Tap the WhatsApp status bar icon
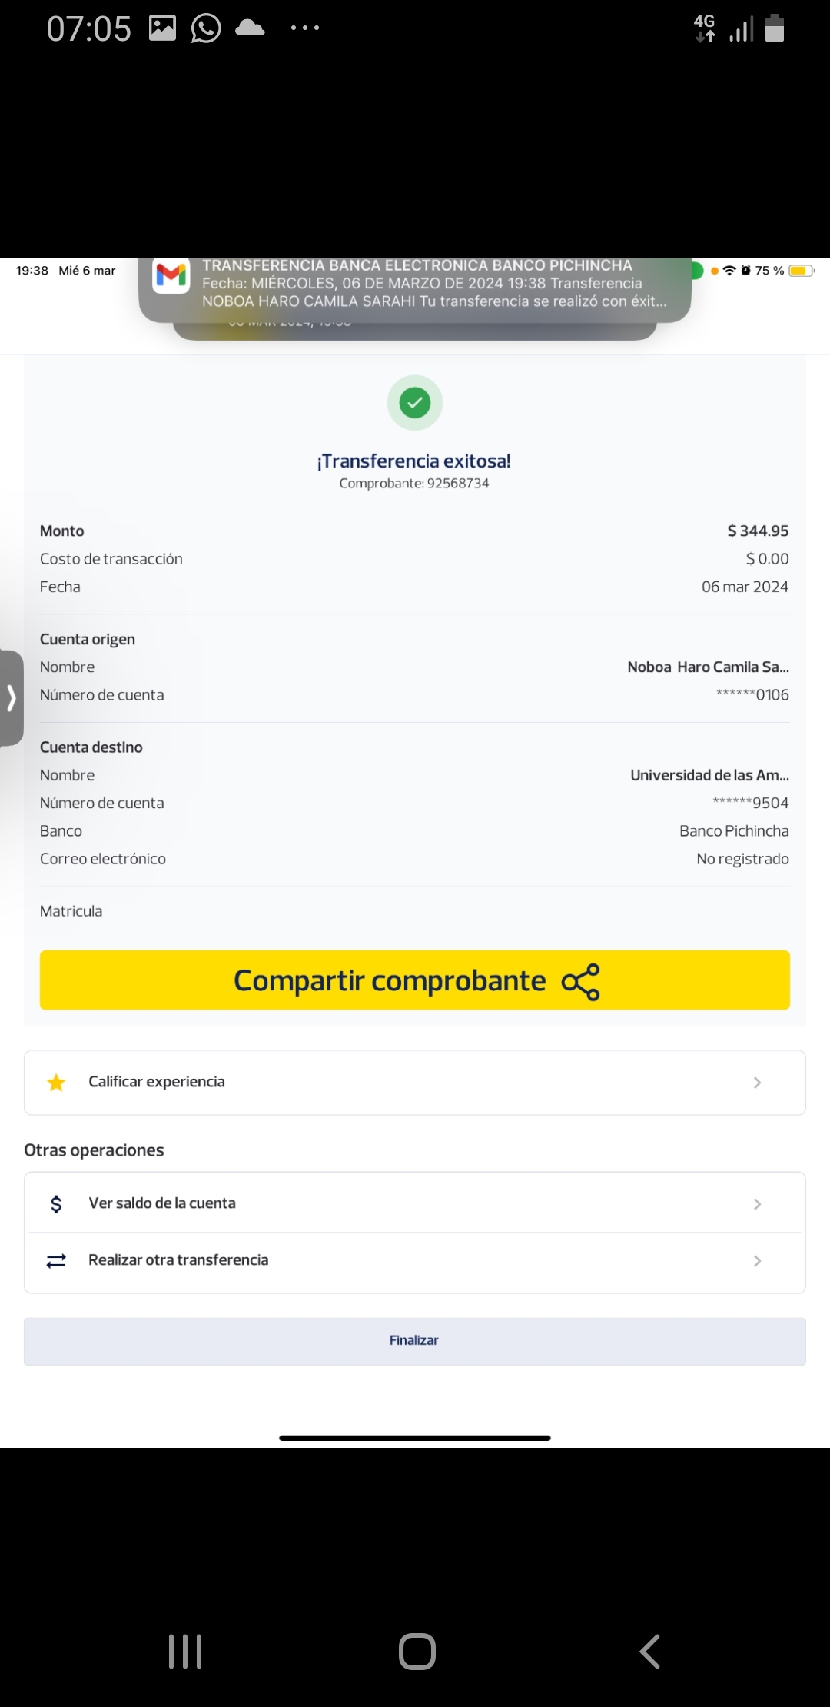 point(206,29)
